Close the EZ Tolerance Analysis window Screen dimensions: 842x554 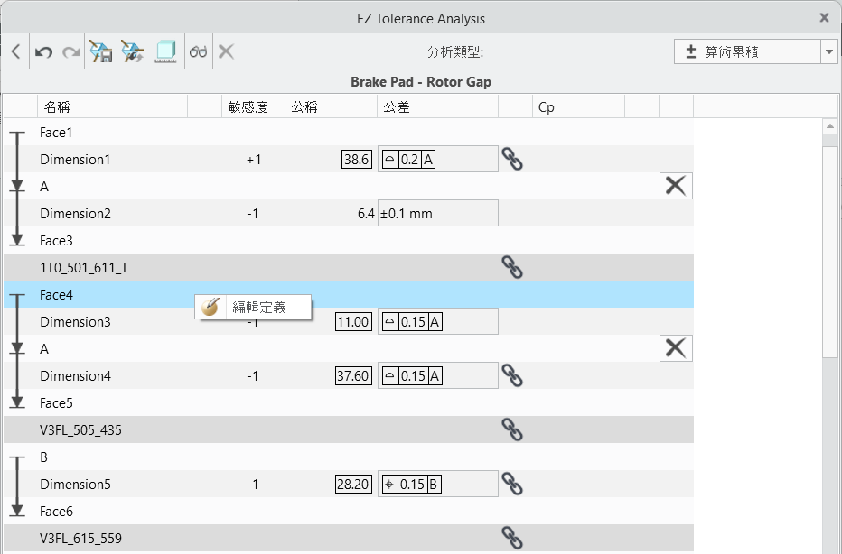click(824, 18)
